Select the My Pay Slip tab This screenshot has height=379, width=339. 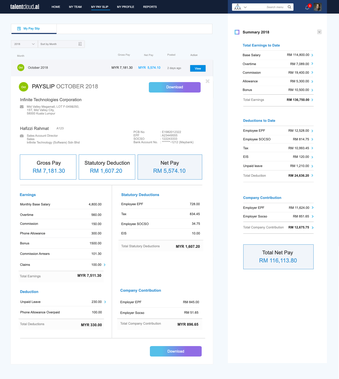34,29
